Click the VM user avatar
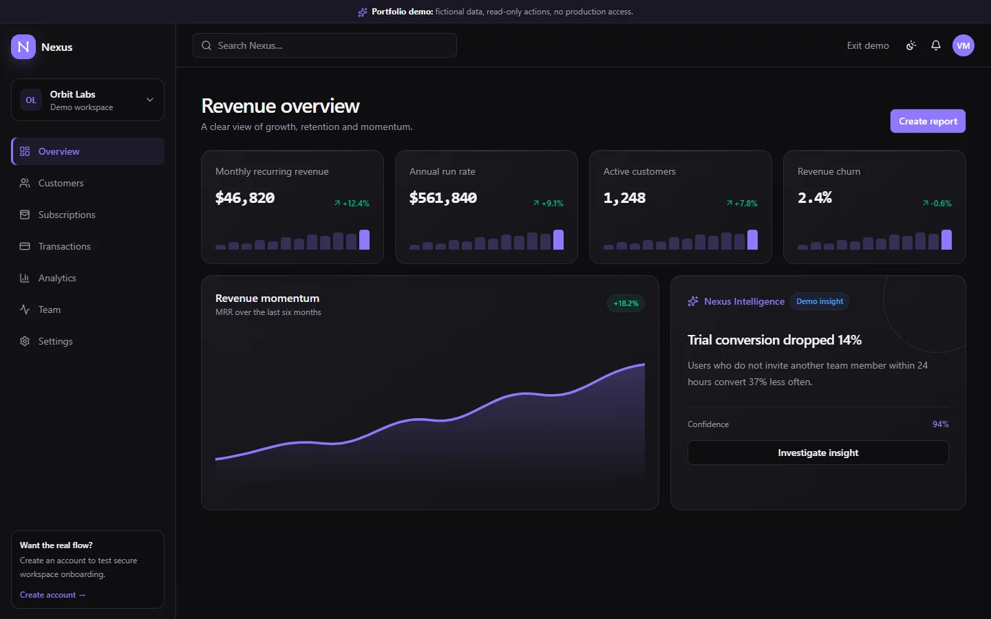 point(963,45)
